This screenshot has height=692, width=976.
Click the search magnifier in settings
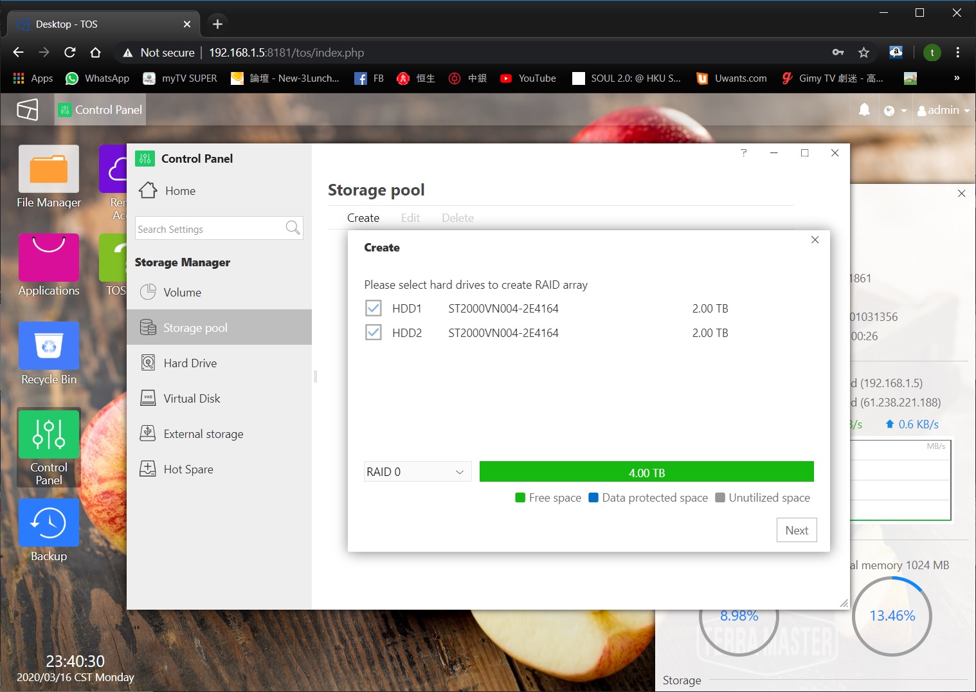click(293, 228)
